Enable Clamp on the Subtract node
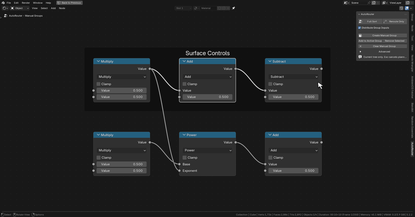415x217 pixels. tap(270, 84)
